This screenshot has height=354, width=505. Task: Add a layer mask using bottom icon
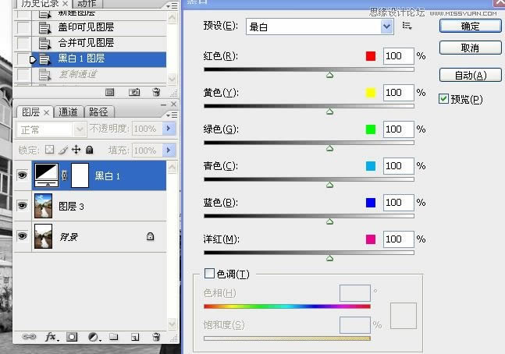pyautogui.click(x=72, y=337)
